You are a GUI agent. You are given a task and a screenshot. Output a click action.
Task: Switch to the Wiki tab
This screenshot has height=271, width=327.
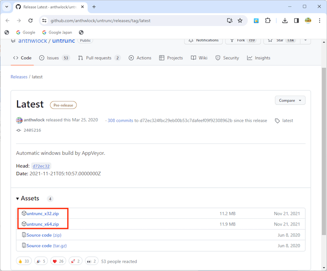pos(199,58)
